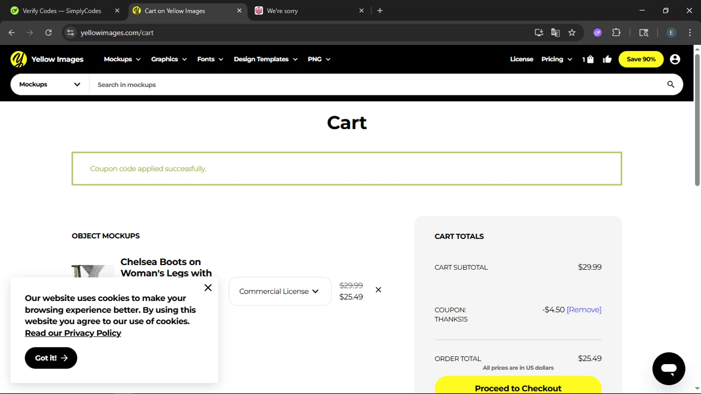
Task: Expand the Design Templates menu
Action: pos(265,59)
